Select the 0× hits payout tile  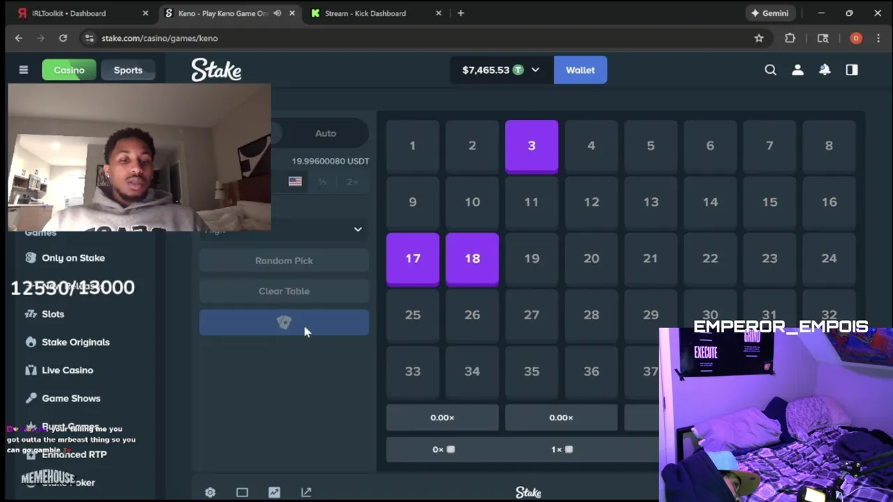click(x=443, y=450)
